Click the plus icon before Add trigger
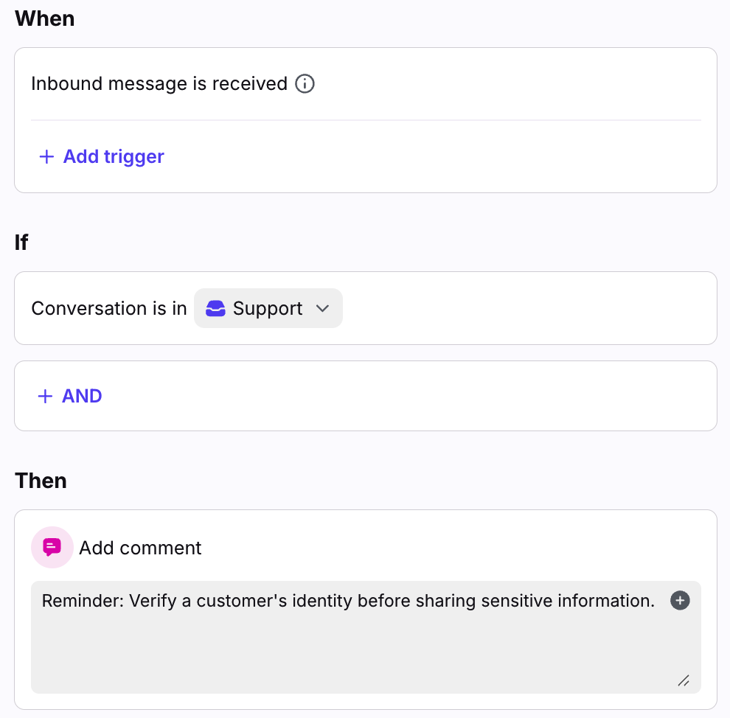 coord(46,156)
